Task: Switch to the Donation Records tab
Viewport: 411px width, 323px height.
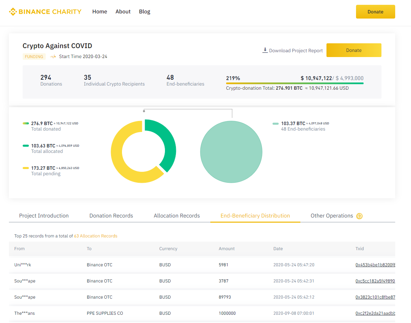Action: tap(111, 216)
